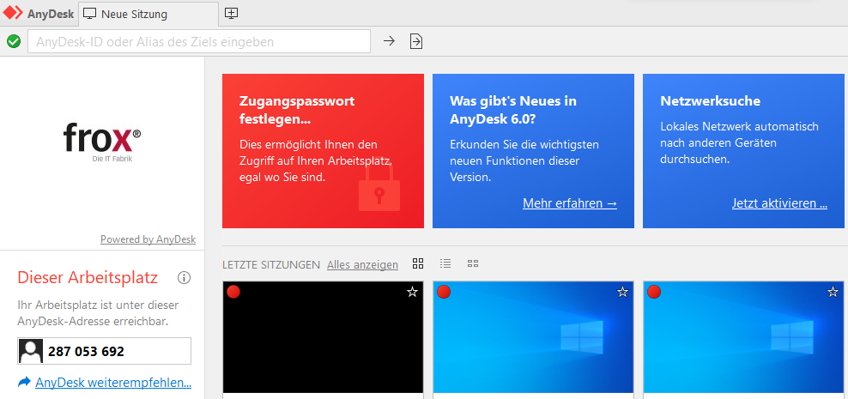Click the Jetzt aktivieren link
Viewport: 848px width, 399px height.
(x=779, y=203)
